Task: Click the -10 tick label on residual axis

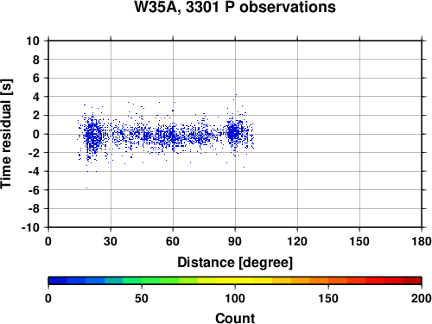Action: click(30, 227)
